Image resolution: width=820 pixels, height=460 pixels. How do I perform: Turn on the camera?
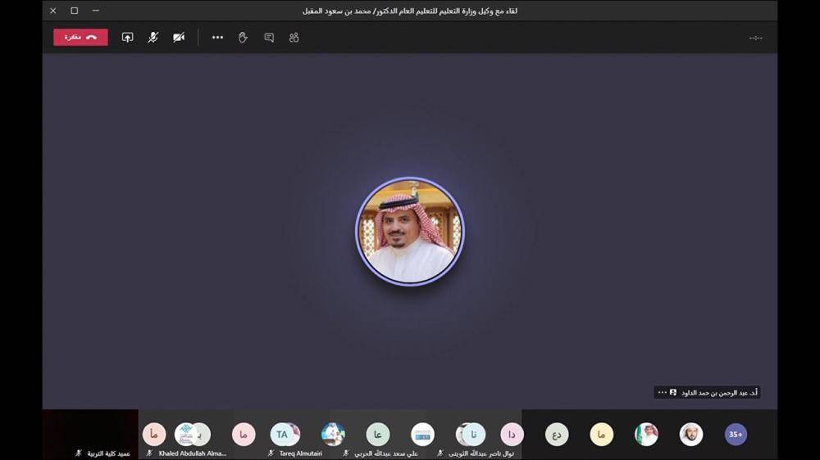pyautogui.click(x=178, y=37)
